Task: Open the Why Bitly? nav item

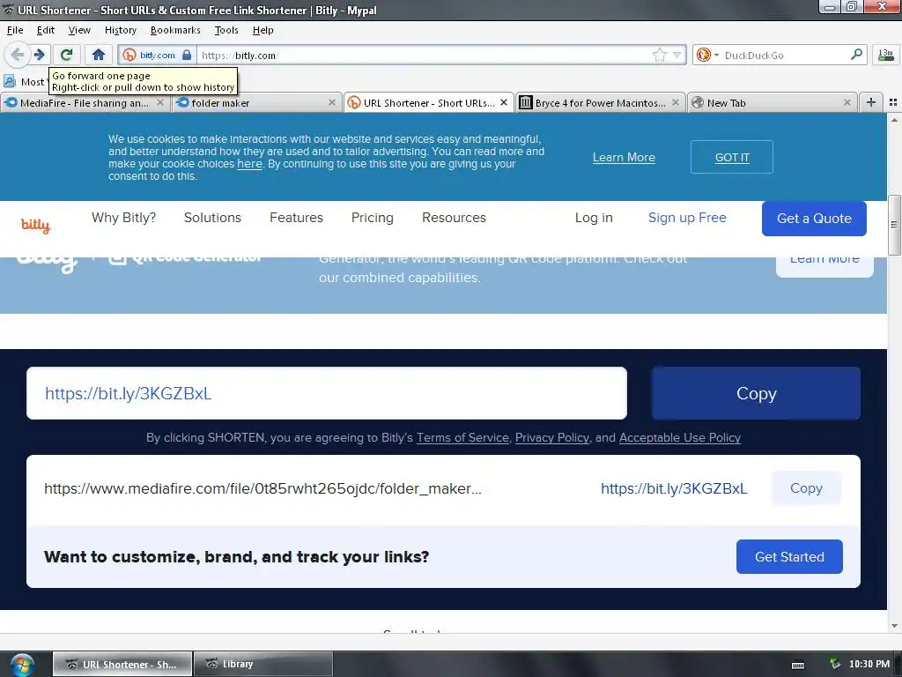Action: point(123,218)
